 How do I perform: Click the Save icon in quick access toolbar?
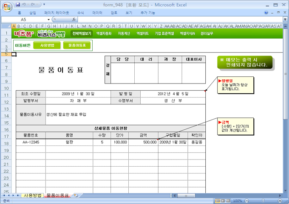pos(18,5)
